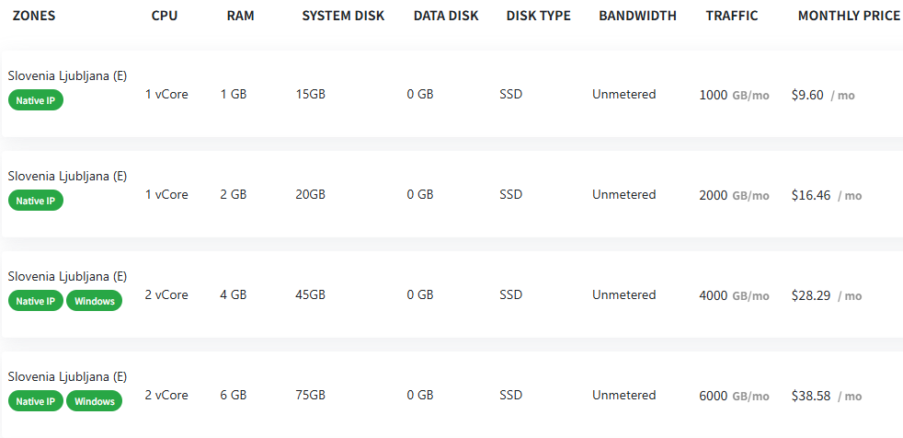Click Native IP badge on 1 GB plan
This screenshot has height=438, width=903.
(36, 100)
